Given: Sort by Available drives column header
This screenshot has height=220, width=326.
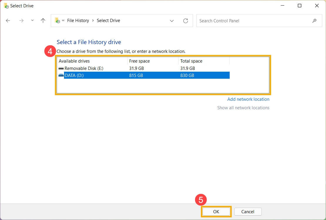Looking at the screenshot, I should pos(74,61).
